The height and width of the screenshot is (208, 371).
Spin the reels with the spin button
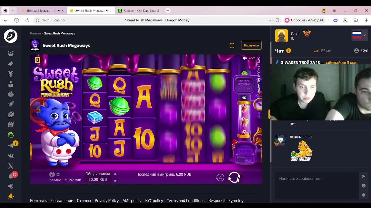(x=234, y=177)
